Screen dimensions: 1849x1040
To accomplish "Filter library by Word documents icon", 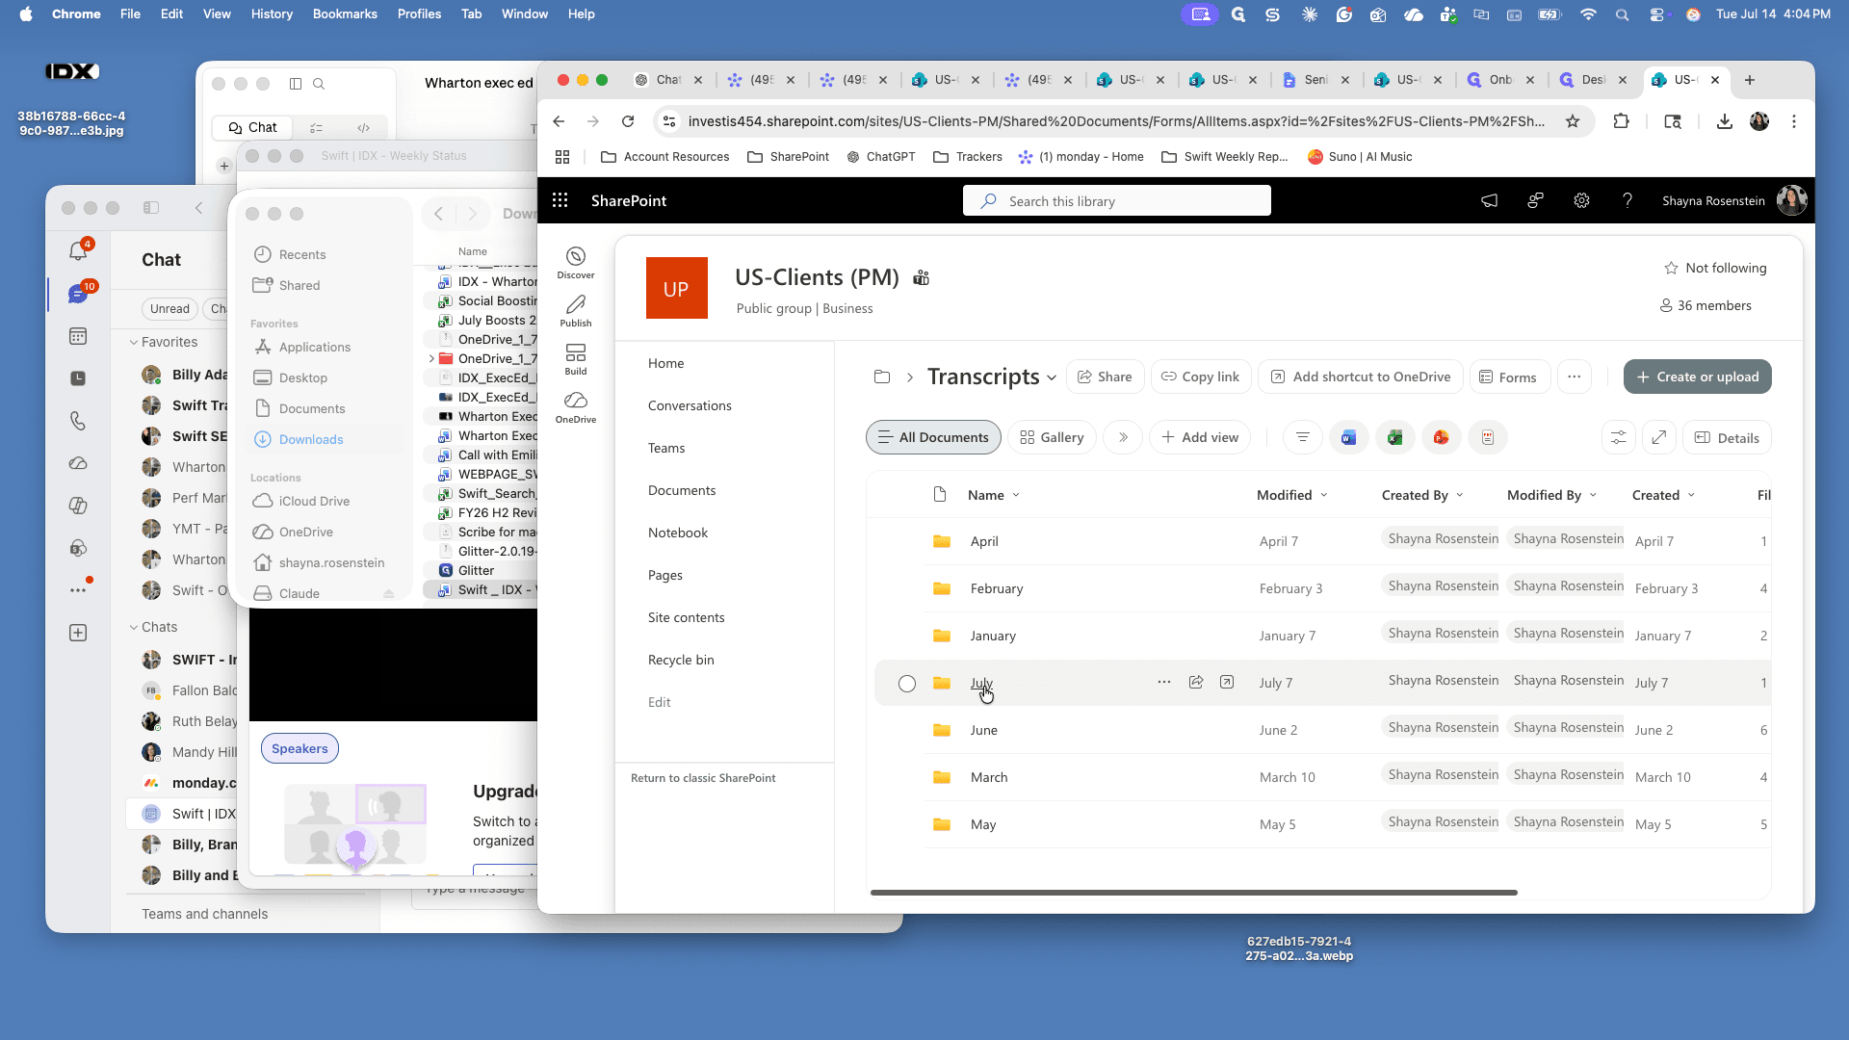I will pos(1348,437).
